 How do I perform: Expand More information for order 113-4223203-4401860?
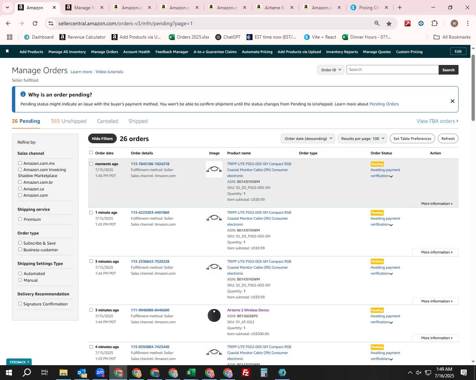tap(435, 252)
